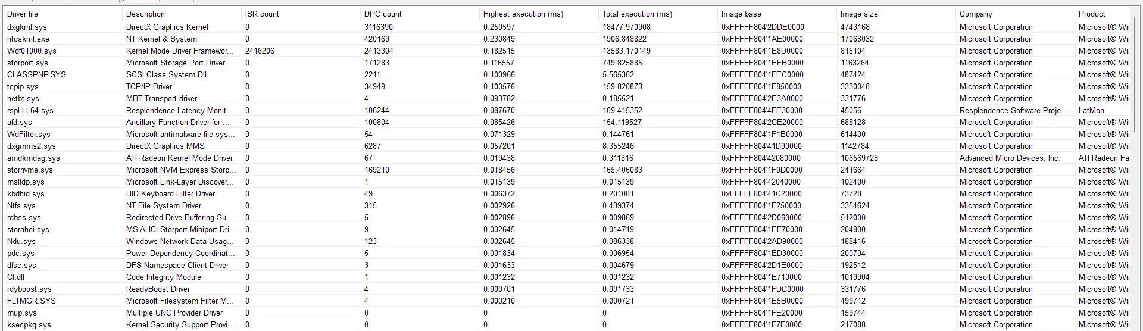Sort by the Driver file column header
1143x331 pixels.
coord(63,14)
